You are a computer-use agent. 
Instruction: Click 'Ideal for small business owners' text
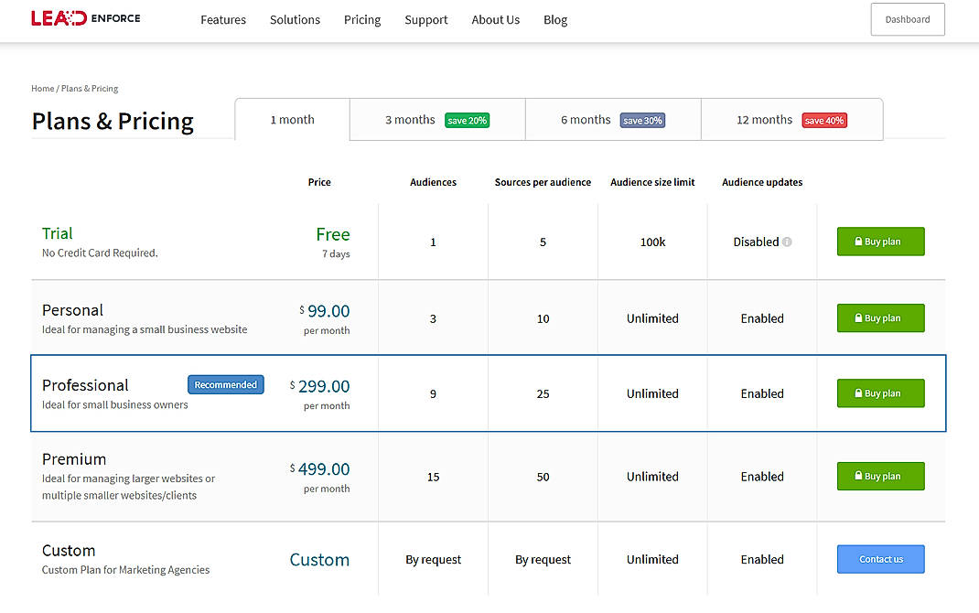[x=115, y=404]
